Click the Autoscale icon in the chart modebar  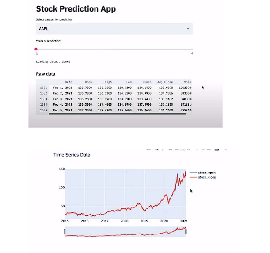pyautogui.click(x=183, y=149)
